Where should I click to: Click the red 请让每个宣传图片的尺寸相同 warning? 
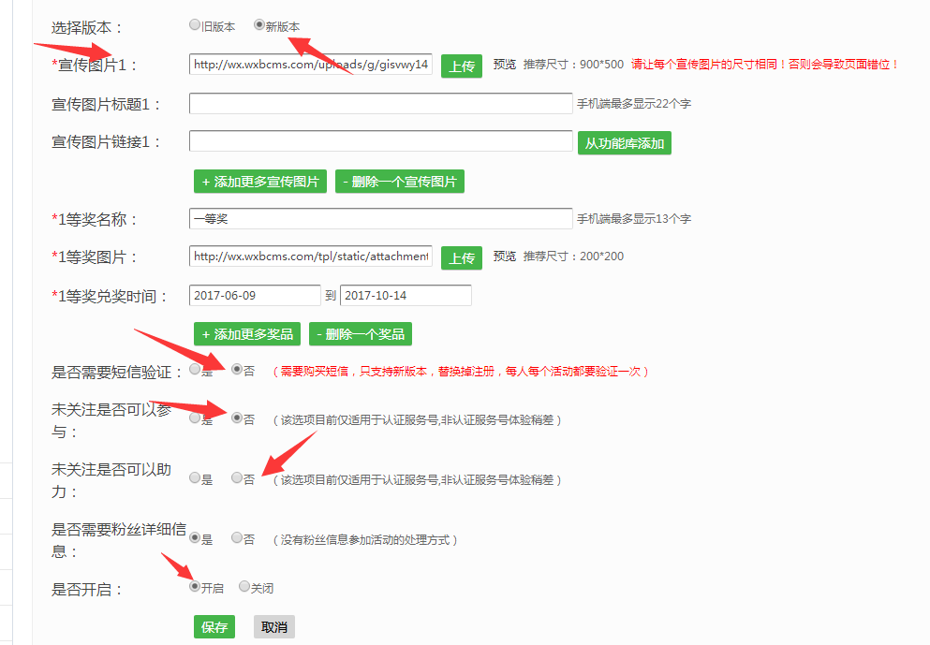pyautogui.click(x=764, y=64)
